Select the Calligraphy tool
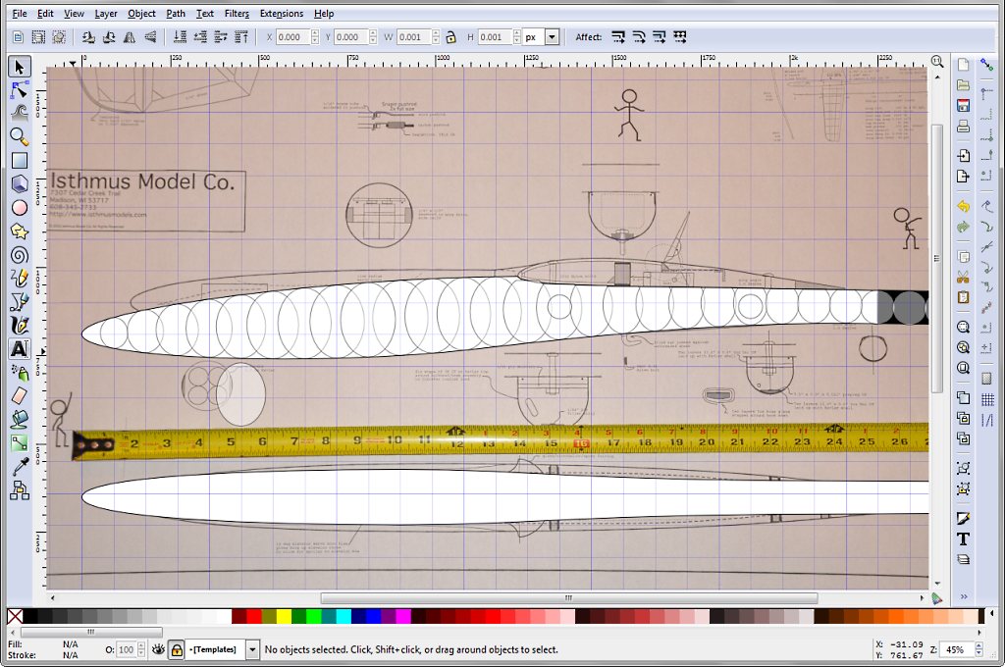This screenshot has height=667, width=1005. 20,325
